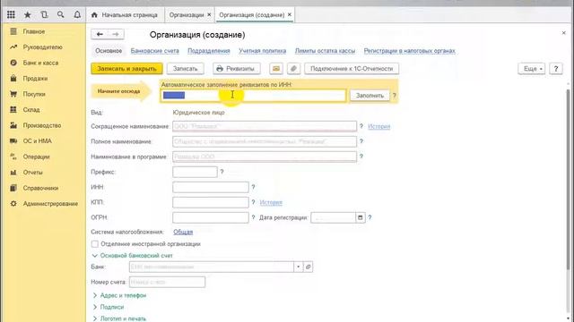
Task: Click the Записать button
Action: 186,69
